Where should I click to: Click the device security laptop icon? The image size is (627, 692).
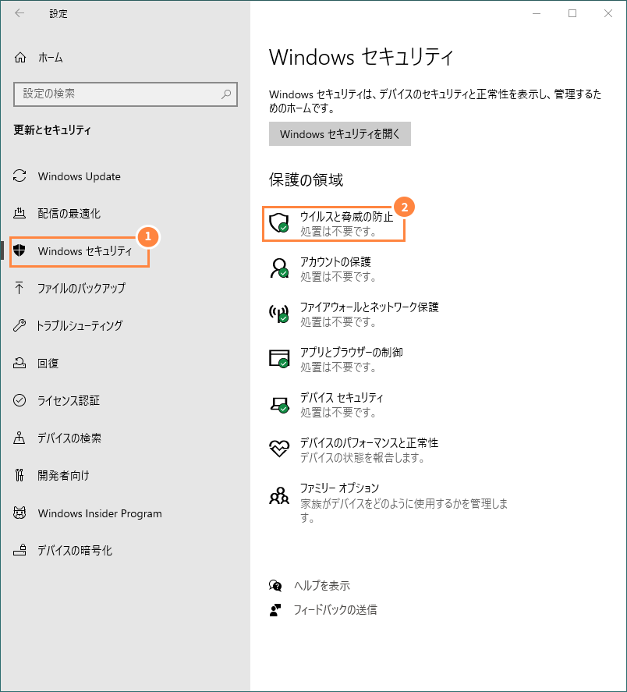click(x=279, y=404)
